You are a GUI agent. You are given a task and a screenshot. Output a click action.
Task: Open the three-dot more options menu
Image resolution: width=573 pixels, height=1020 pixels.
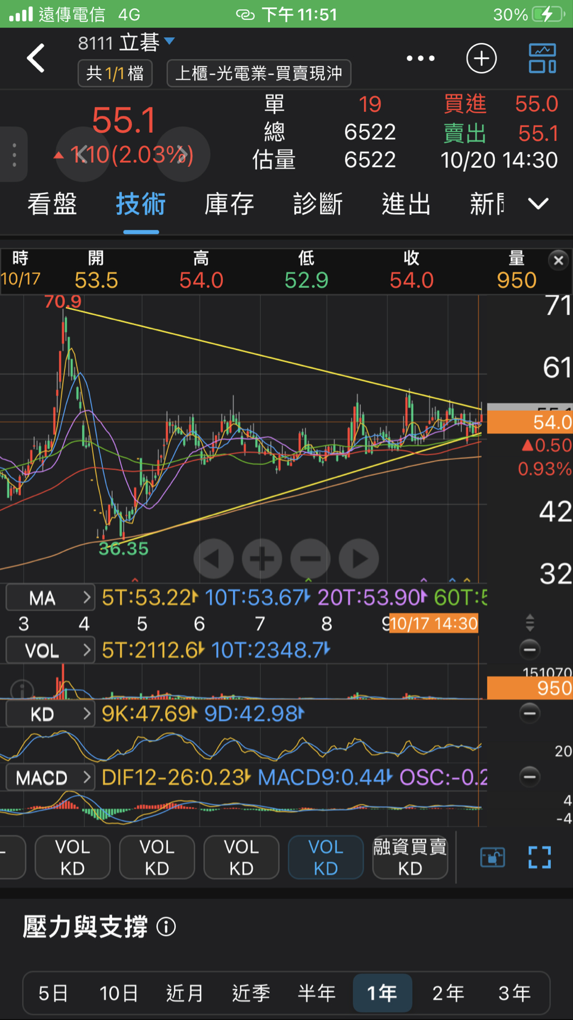click(x=420, y=58)
